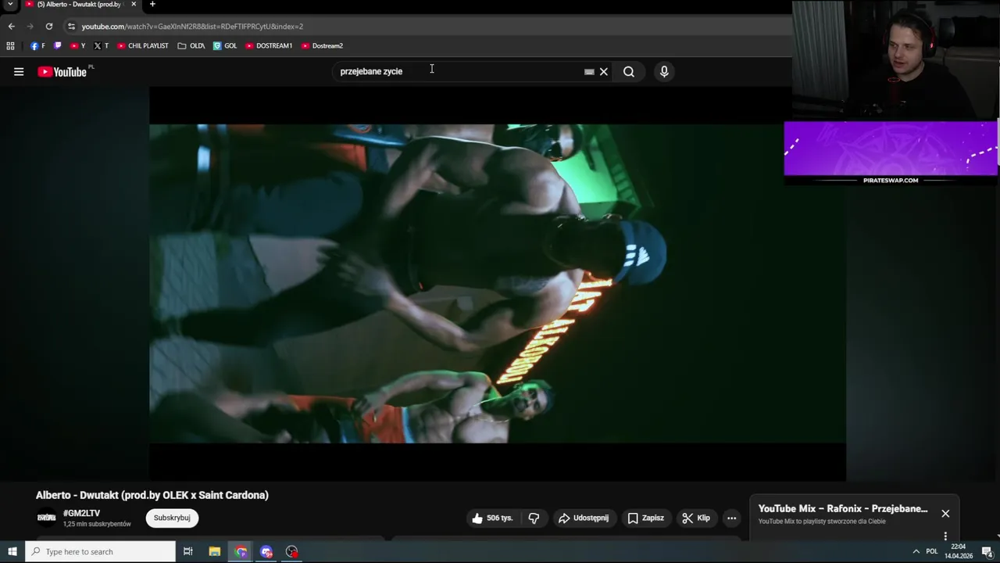Open the #GM2LTV channel avatar
This screenshot has width=1000, height=563.
click(x=47, y=518)
